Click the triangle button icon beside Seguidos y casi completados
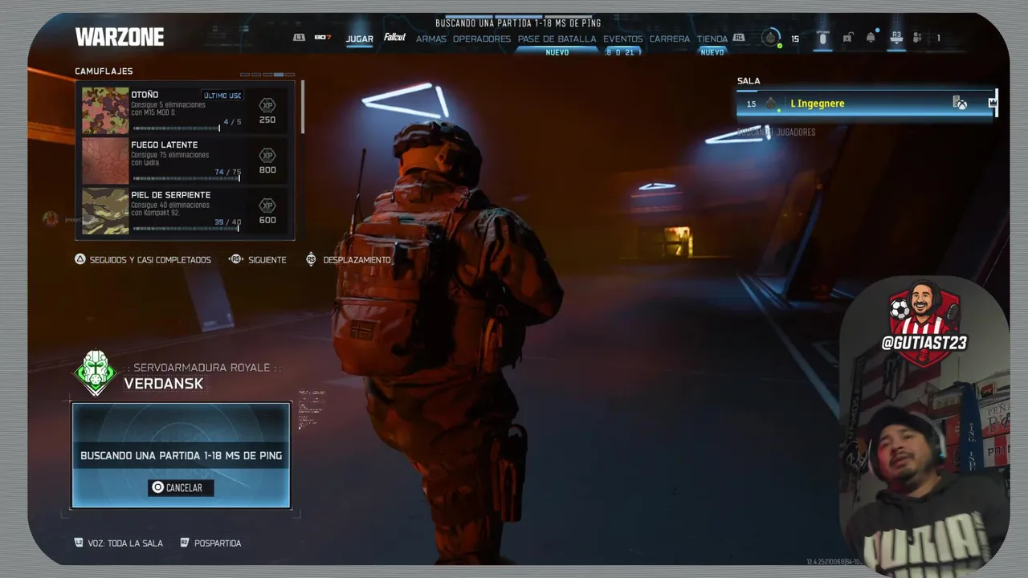The width and height of the screenshot is (1028, 578). 80,259
